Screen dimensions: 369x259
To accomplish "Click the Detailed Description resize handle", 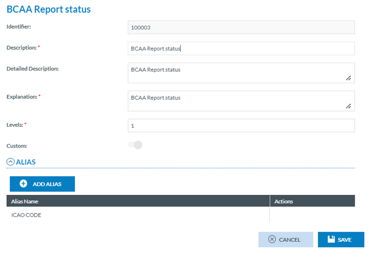I will point(348,78).
